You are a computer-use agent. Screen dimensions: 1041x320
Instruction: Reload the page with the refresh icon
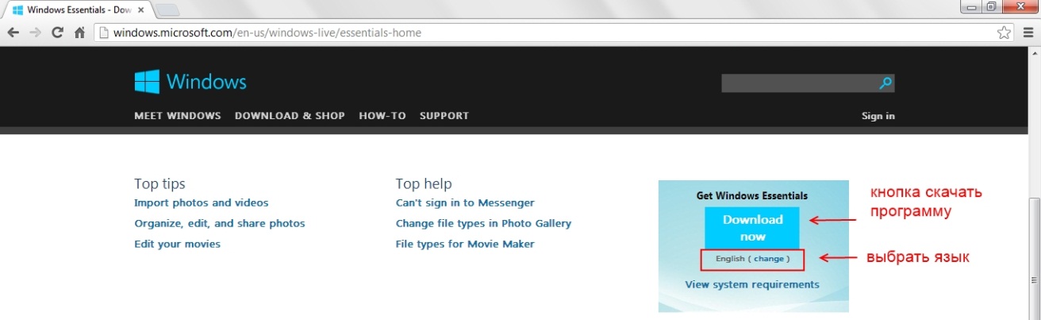click(57, 33)
